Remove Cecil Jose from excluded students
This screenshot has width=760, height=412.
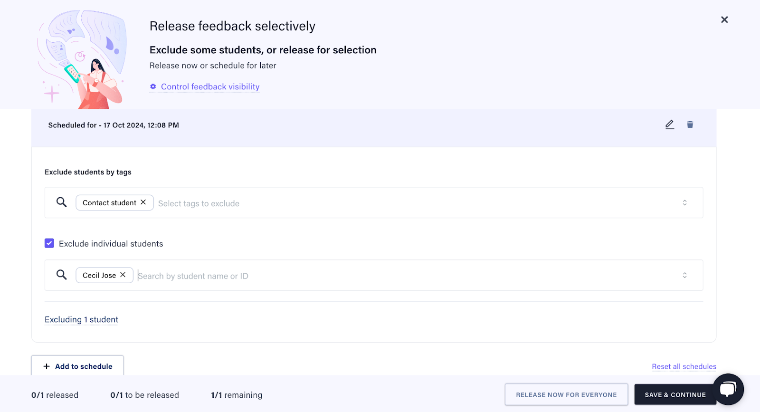tap(123, 275)
